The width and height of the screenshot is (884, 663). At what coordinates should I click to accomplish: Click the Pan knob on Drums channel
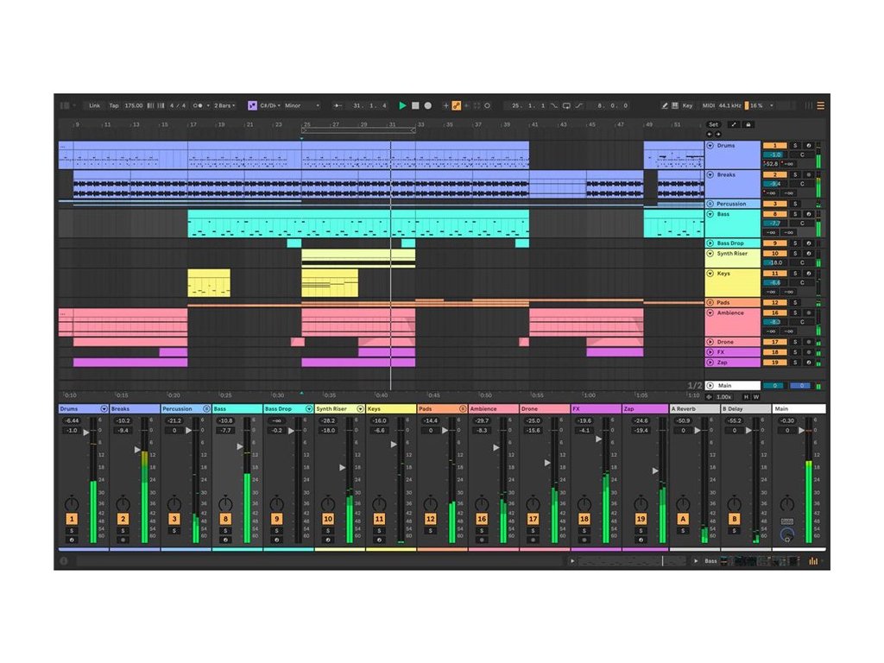click(72, 503)
